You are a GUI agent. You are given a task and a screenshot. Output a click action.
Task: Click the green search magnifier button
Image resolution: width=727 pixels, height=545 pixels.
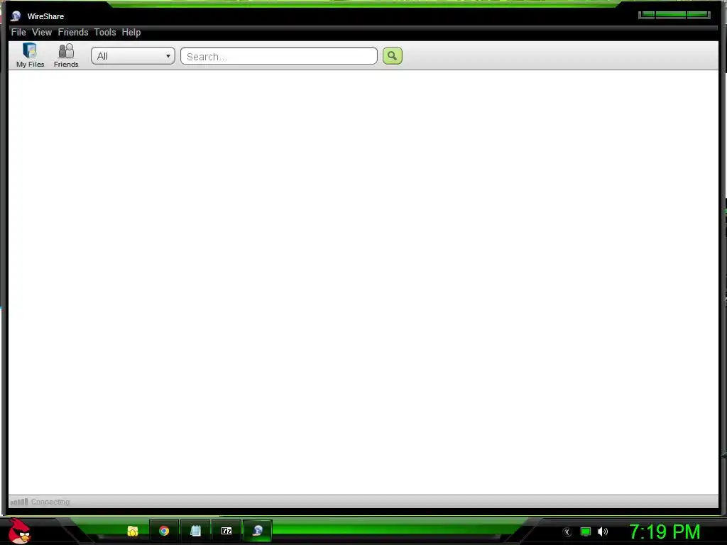click(x=392, y=56)
